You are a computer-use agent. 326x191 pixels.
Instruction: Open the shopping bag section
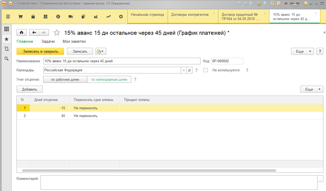33,17
